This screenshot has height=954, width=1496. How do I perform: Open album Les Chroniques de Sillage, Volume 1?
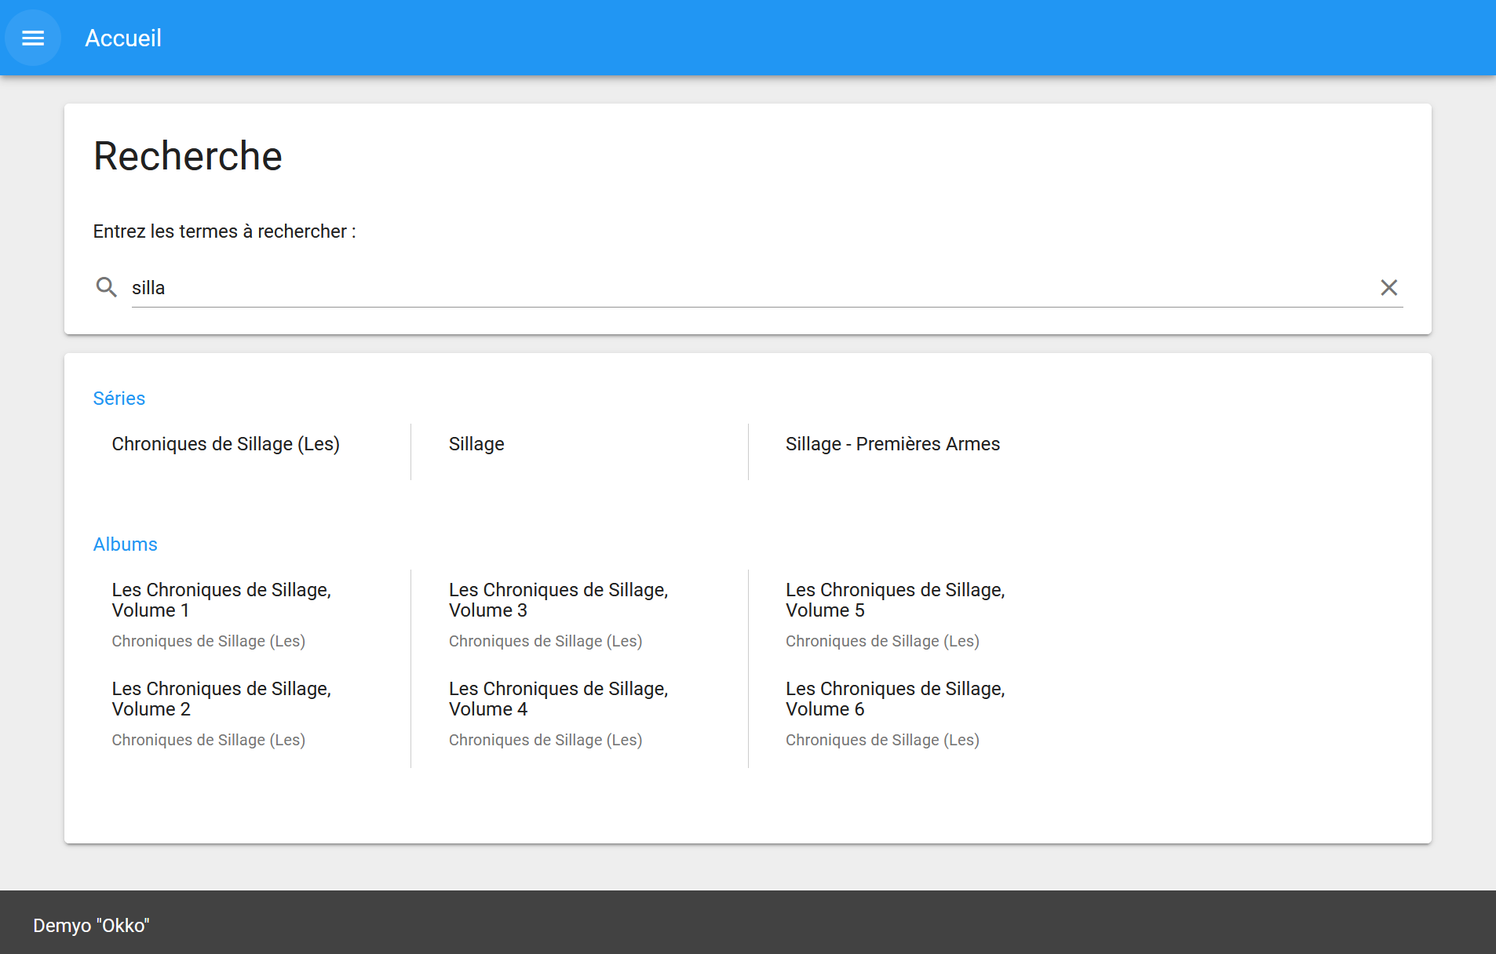(221, 600)
